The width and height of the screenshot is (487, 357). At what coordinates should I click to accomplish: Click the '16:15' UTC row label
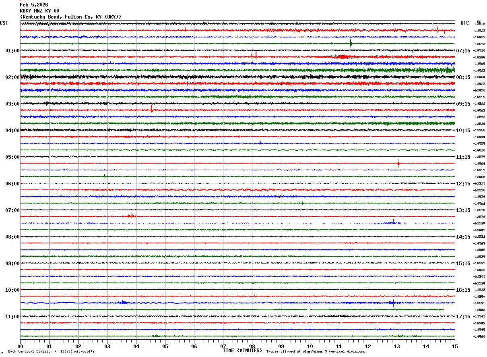(463, 290)
